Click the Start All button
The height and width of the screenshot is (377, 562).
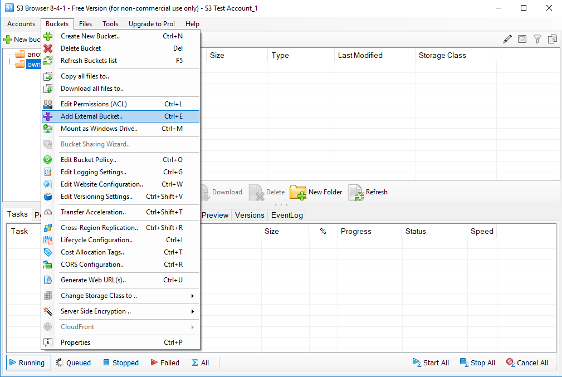(431, 363)
